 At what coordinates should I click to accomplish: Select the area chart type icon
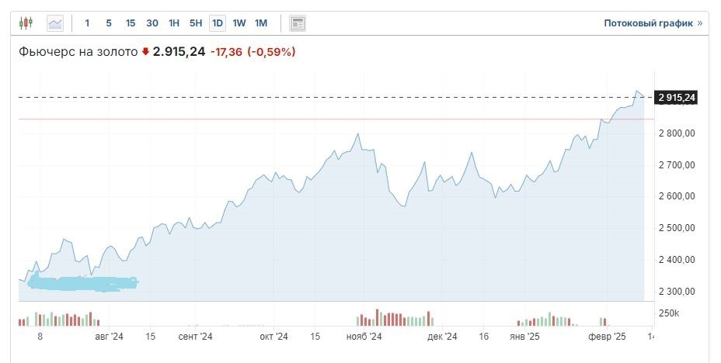[55, 23]
